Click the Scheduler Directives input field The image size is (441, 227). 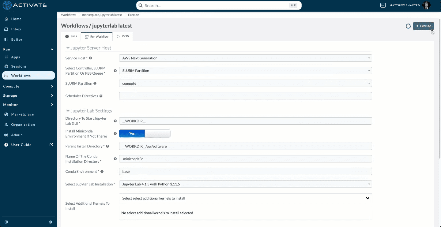pyautogui.click(x=245, y=96)
